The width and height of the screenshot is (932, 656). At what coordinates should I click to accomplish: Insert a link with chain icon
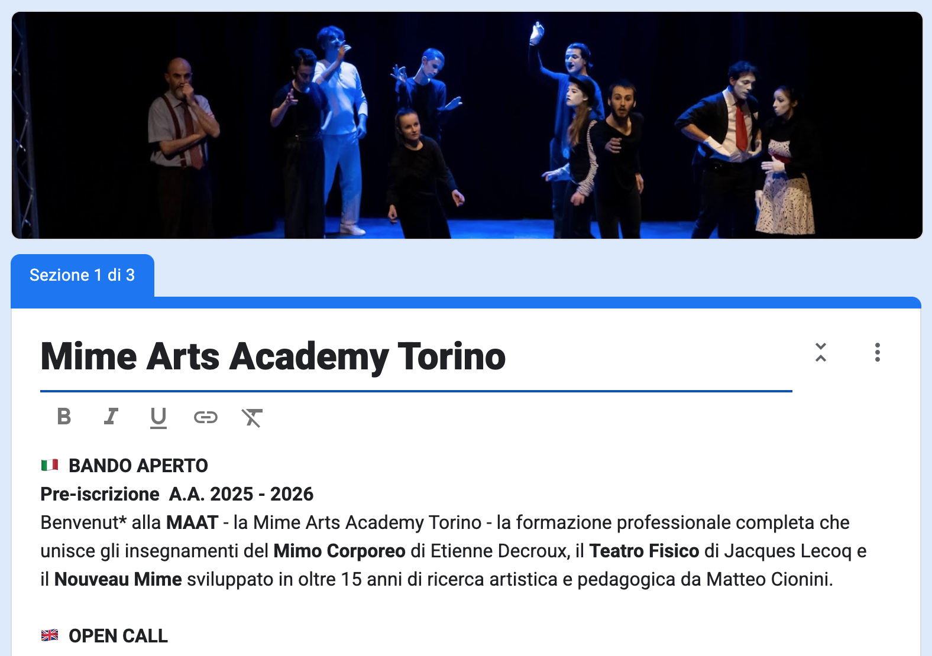click(206, 417)
